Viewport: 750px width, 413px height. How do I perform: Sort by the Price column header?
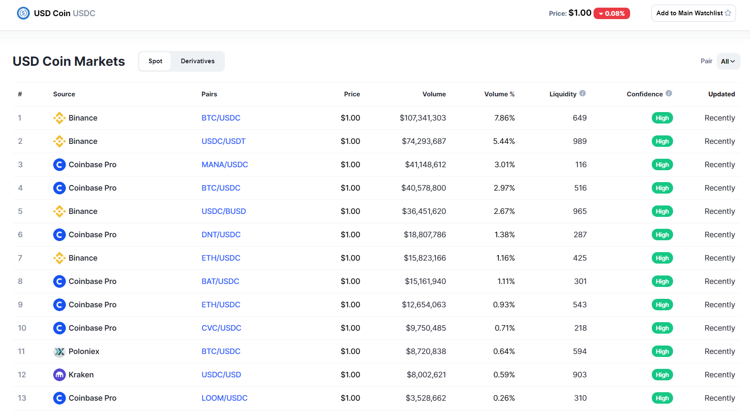(352, 94)
